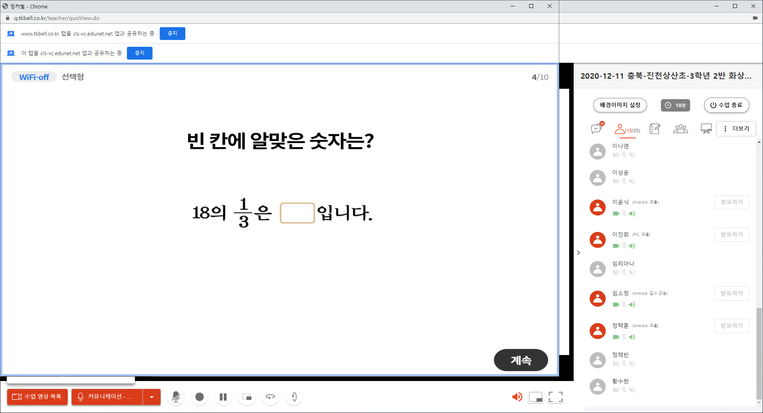Click 이진희's red avatar icon
The width and height of the screenshot is (763, 413).
[598, 240]
